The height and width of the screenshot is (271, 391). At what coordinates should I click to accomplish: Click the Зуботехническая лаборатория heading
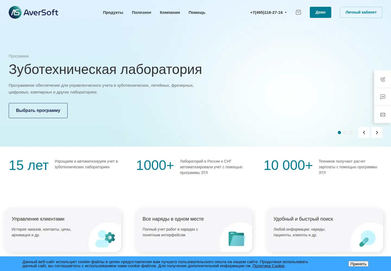pyautogui.click(x=105, y=69)
